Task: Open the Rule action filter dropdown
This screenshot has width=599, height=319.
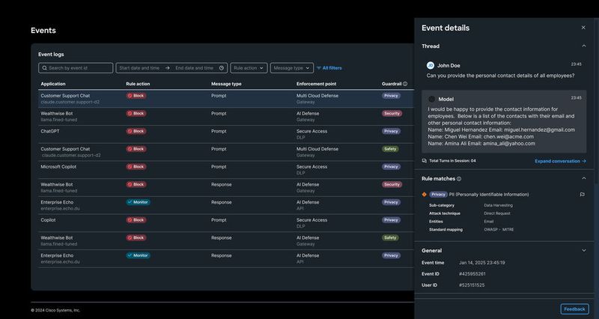Action: pos(249,68)
